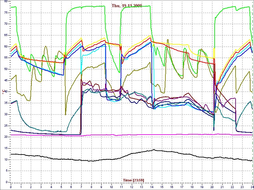Click the black curve at the chart bottom
The width and height of the screenshot is (254, 190).
[95, 160]
